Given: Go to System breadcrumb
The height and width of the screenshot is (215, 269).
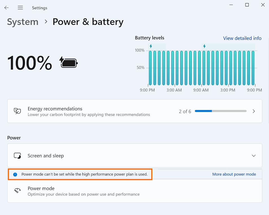Looking at the screenshot, I should point(23,22).
